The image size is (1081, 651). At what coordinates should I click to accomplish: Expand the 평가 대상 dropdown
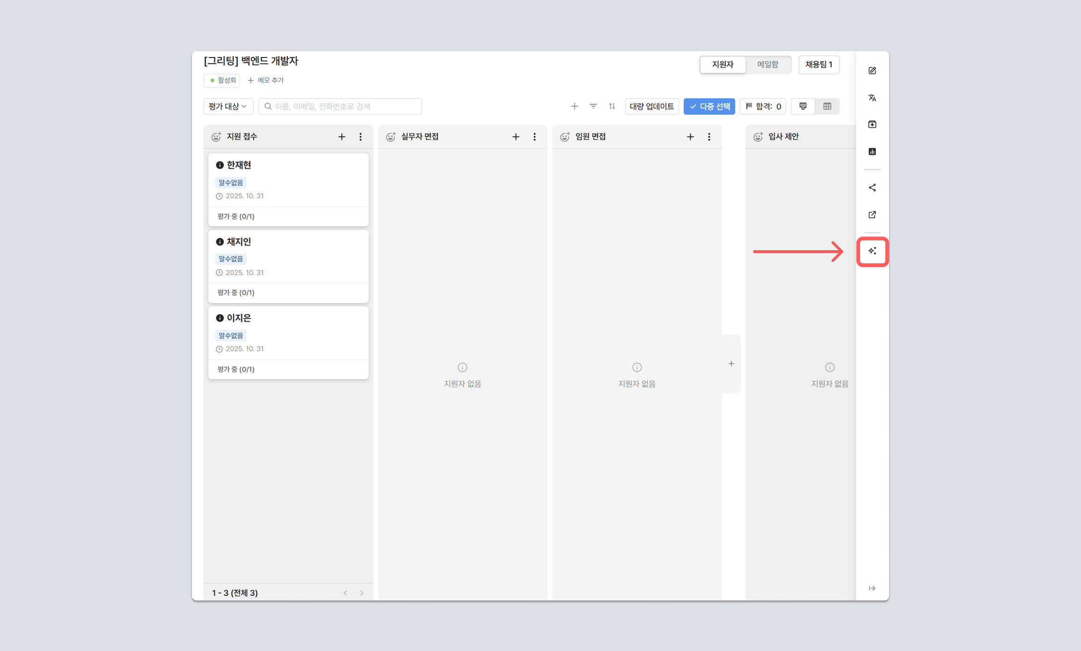coord(228,106)
